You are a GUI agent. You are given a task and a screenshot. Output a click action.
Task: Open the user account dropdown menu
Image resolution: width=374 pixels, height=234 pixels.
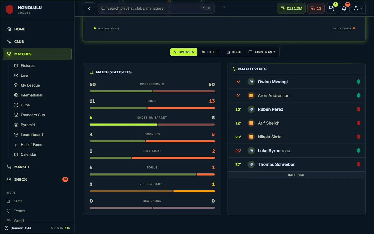358,8
